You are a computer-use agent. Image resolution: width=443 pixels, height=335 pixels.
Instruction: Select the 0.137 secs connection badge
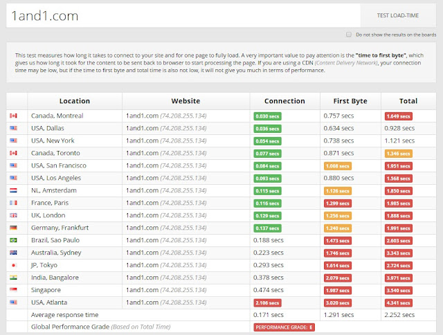(267, 228)
